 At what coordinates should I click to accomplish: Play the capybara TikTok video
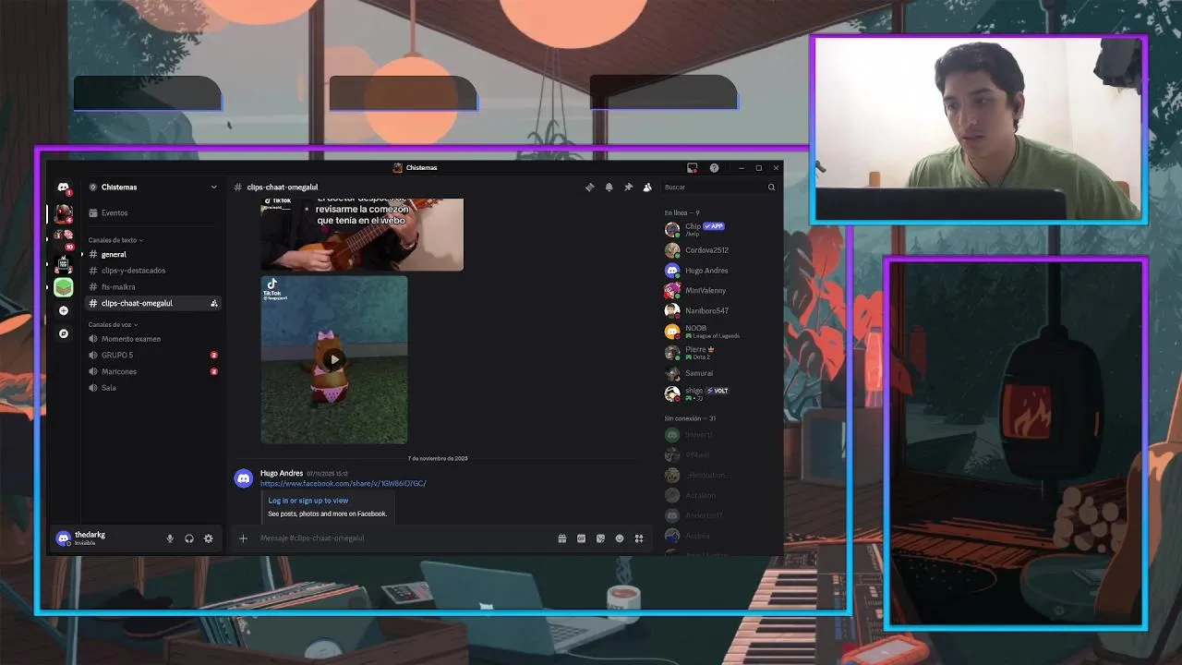[x=334, y=359]
